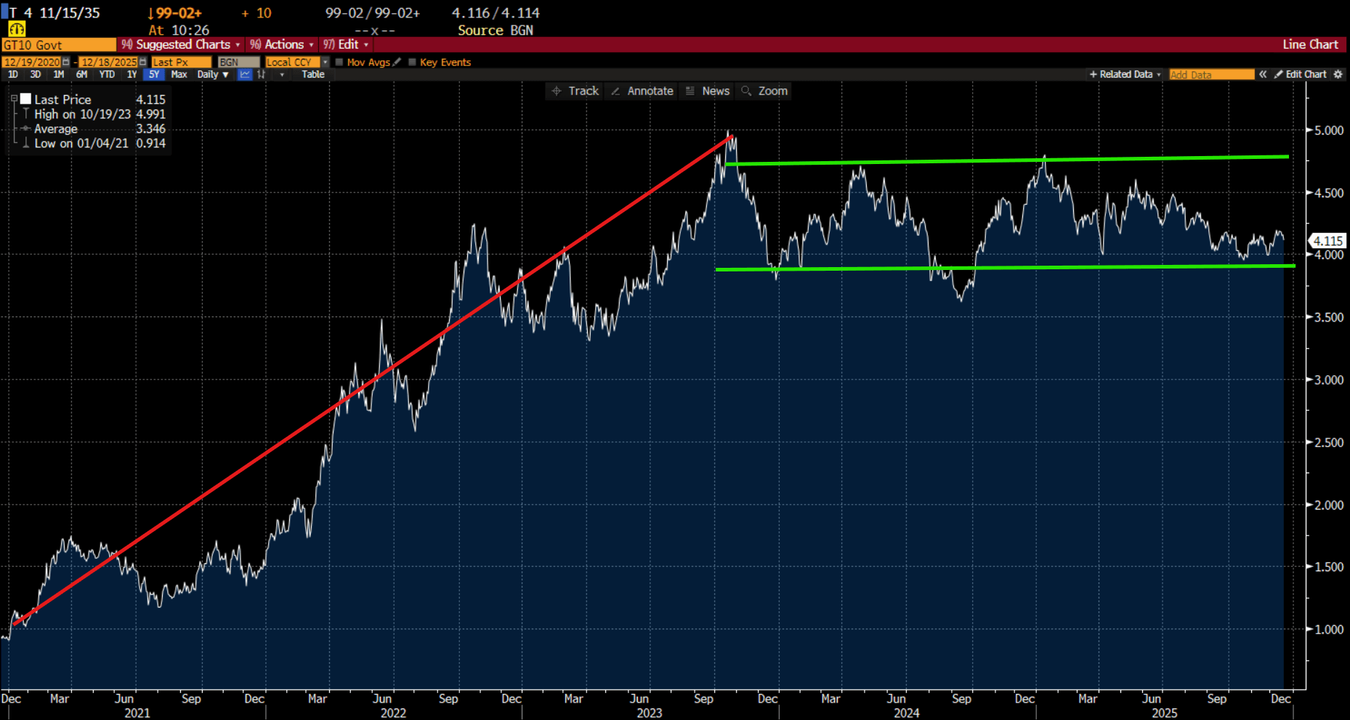Activate the Annotate drawing tool
Viewport: 1350px width, 720px height.
click(642, 91)
